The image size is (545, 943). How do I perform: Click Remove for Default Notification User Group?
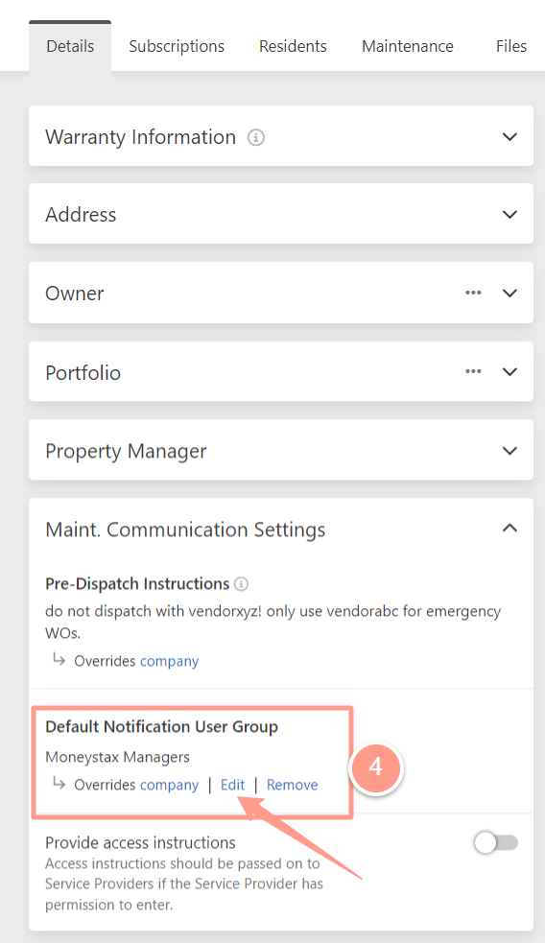point(293,785)
